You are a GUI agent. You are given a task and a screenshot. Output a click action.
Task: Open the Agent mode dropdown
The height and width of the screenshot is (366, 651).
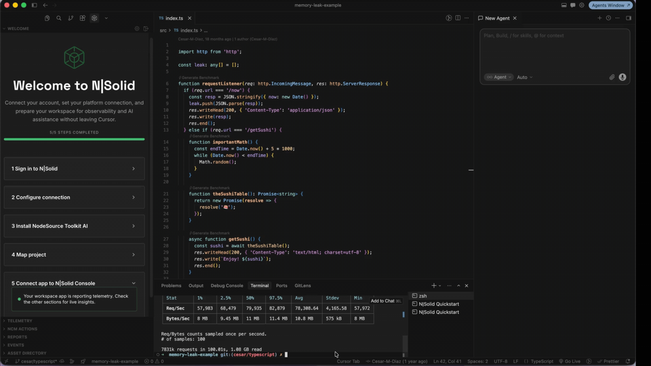499,77
